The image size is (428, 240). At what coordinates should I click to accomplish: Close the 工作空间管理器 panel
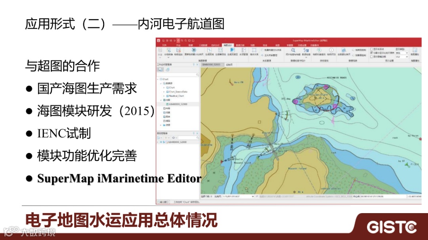click(x=197, y=64)
